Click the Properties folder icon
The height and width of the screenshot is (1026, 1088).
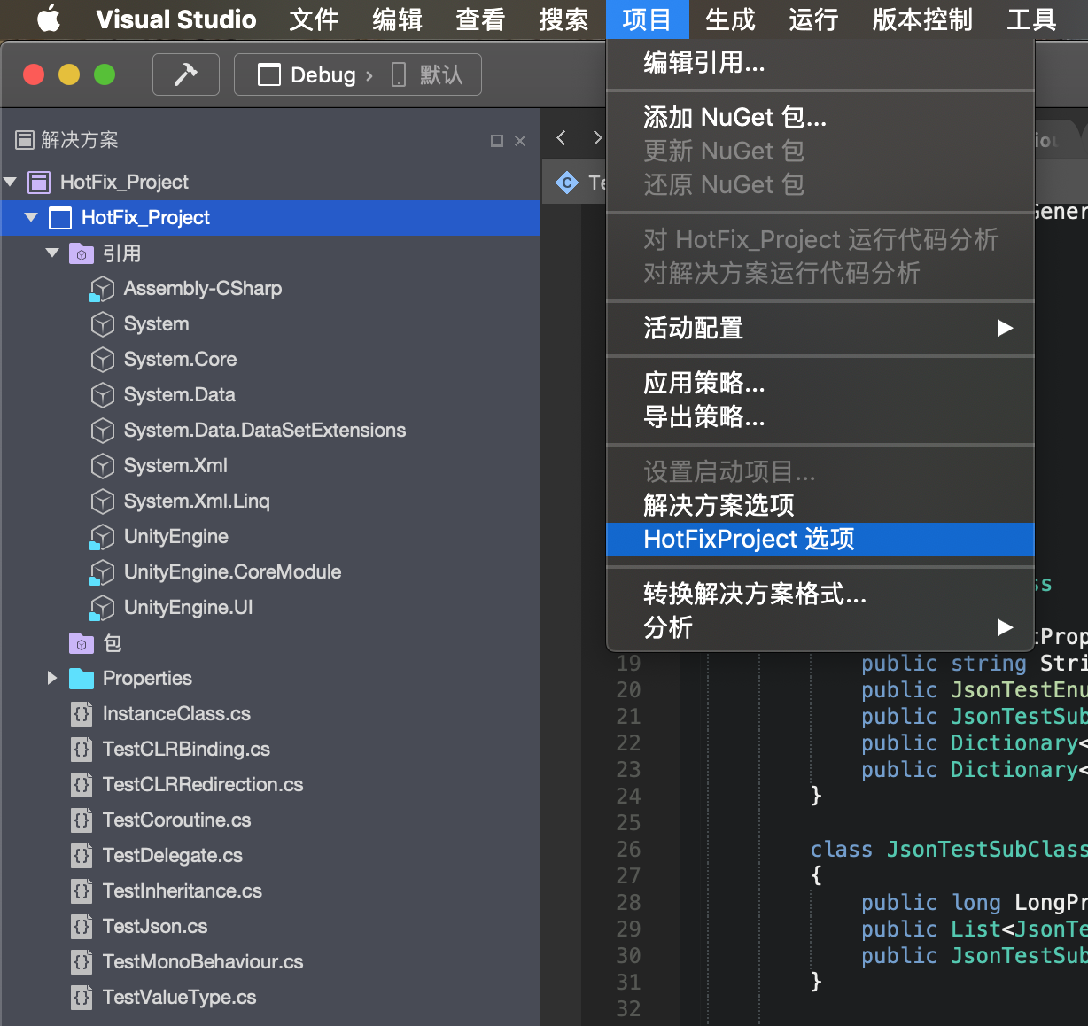[82, 679]
